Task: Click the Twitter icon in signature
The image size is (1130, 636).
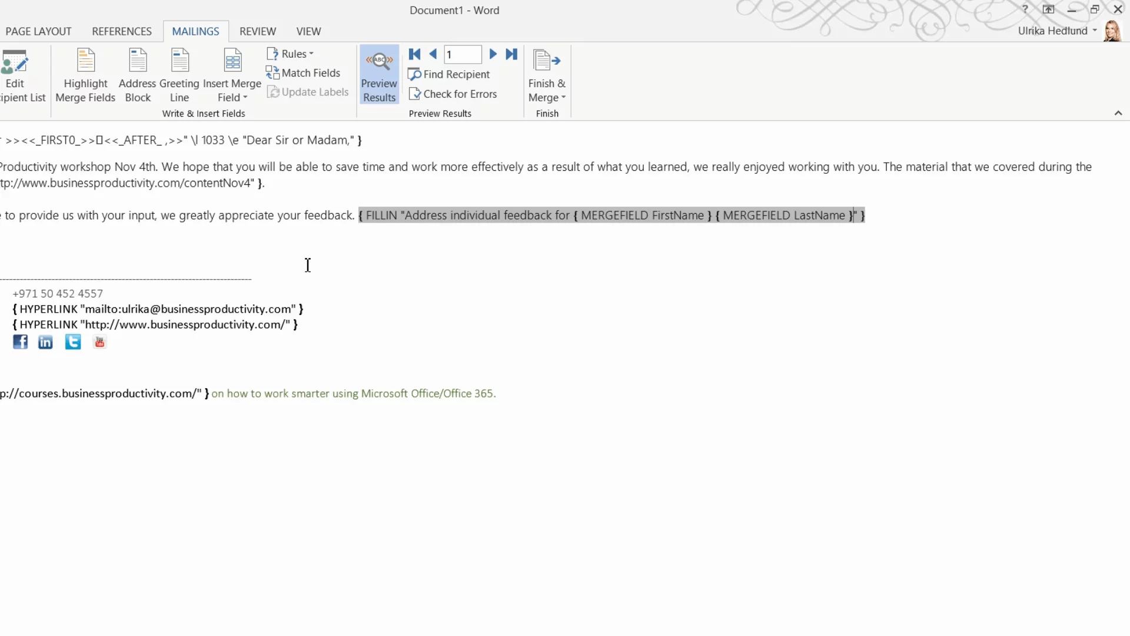Action: (x=73, y=342)
